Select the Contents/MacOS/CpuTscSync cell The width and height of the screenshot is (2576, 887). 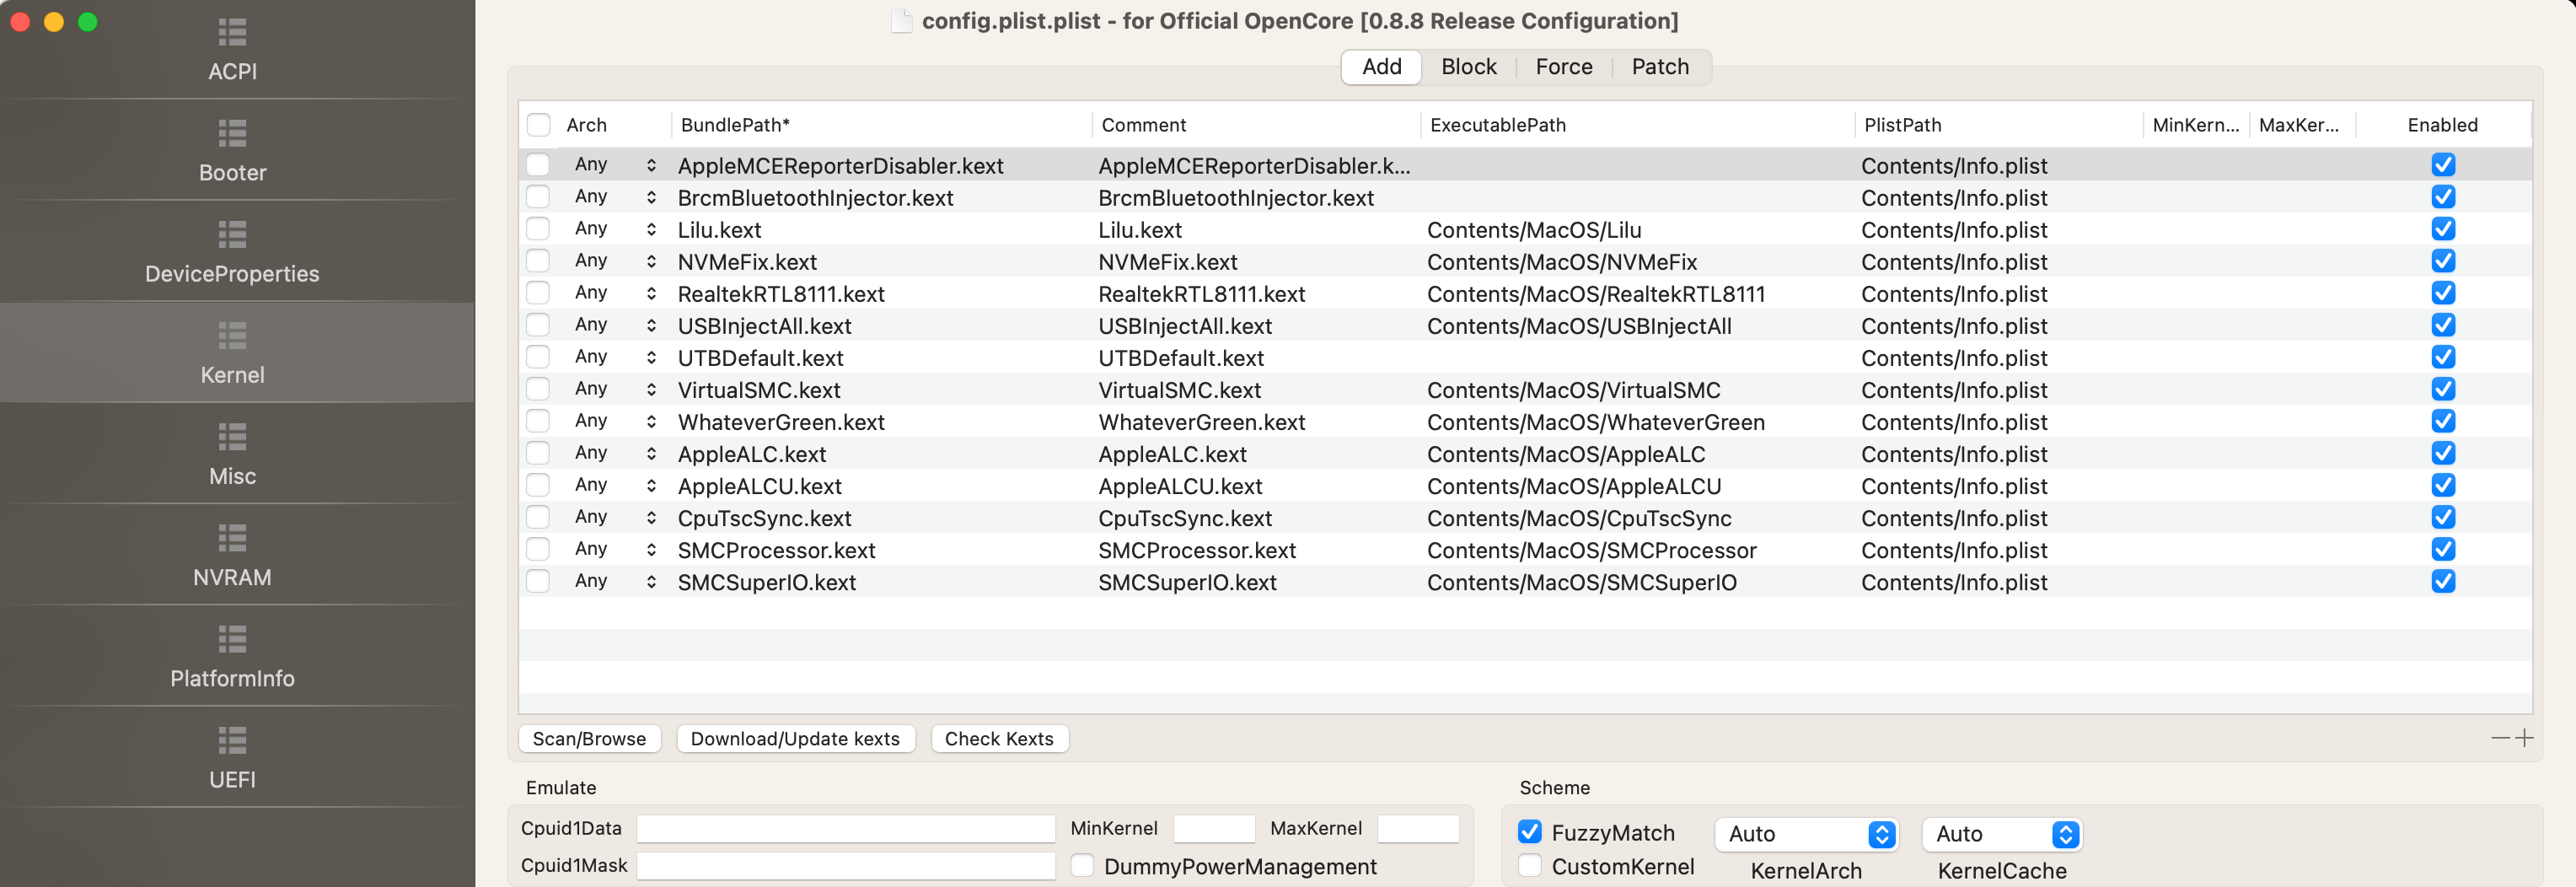pyautogui.click(x=1578, y=518)
